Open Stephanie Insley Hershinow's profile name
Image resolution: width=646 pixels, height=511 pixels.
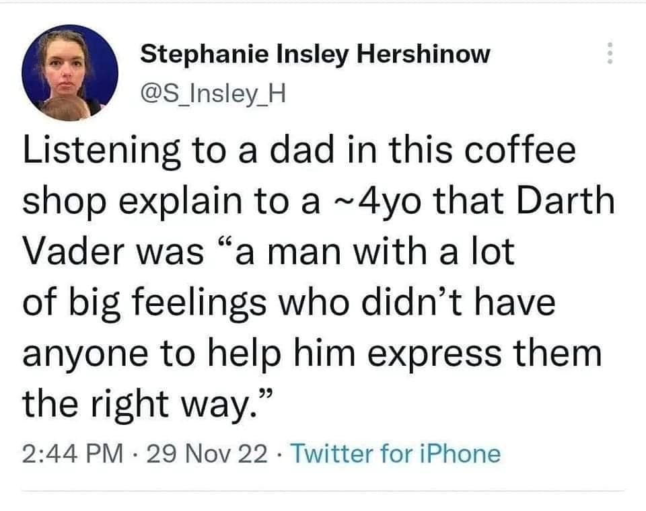tap(315, 54)
